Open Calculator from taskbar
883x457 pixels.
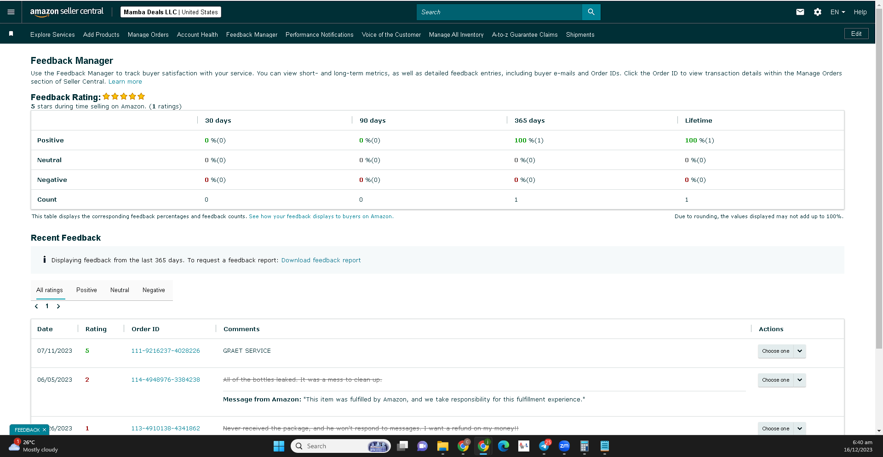585,446
